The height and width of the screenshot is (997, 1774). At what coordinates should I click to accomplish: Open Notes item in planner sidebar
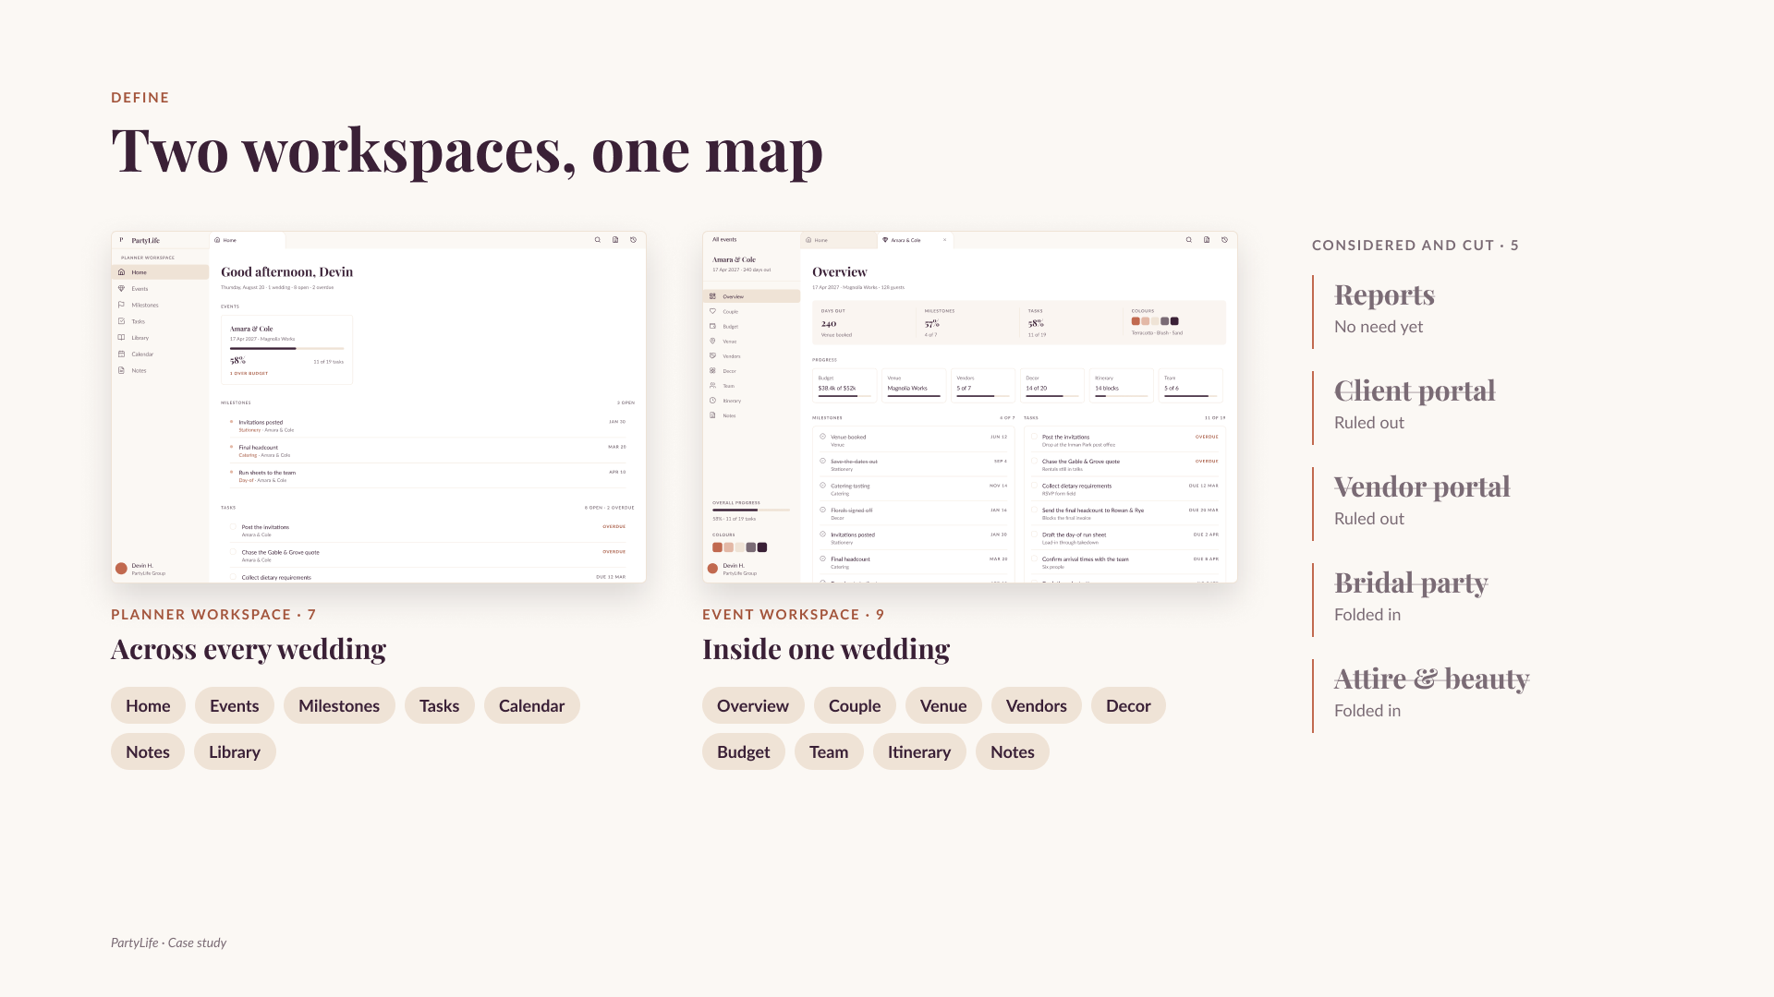click(160, 370)
